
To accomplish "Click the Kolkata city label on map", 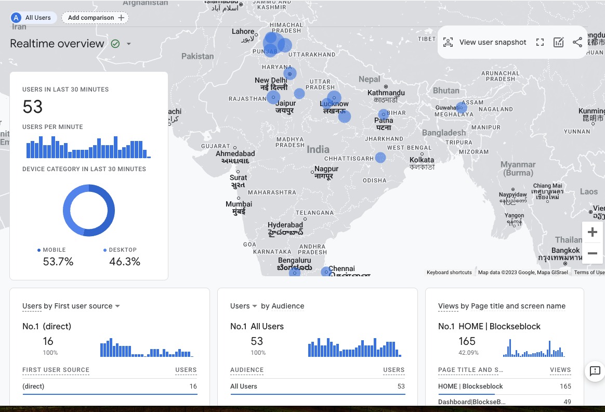I will click(422, 163).
